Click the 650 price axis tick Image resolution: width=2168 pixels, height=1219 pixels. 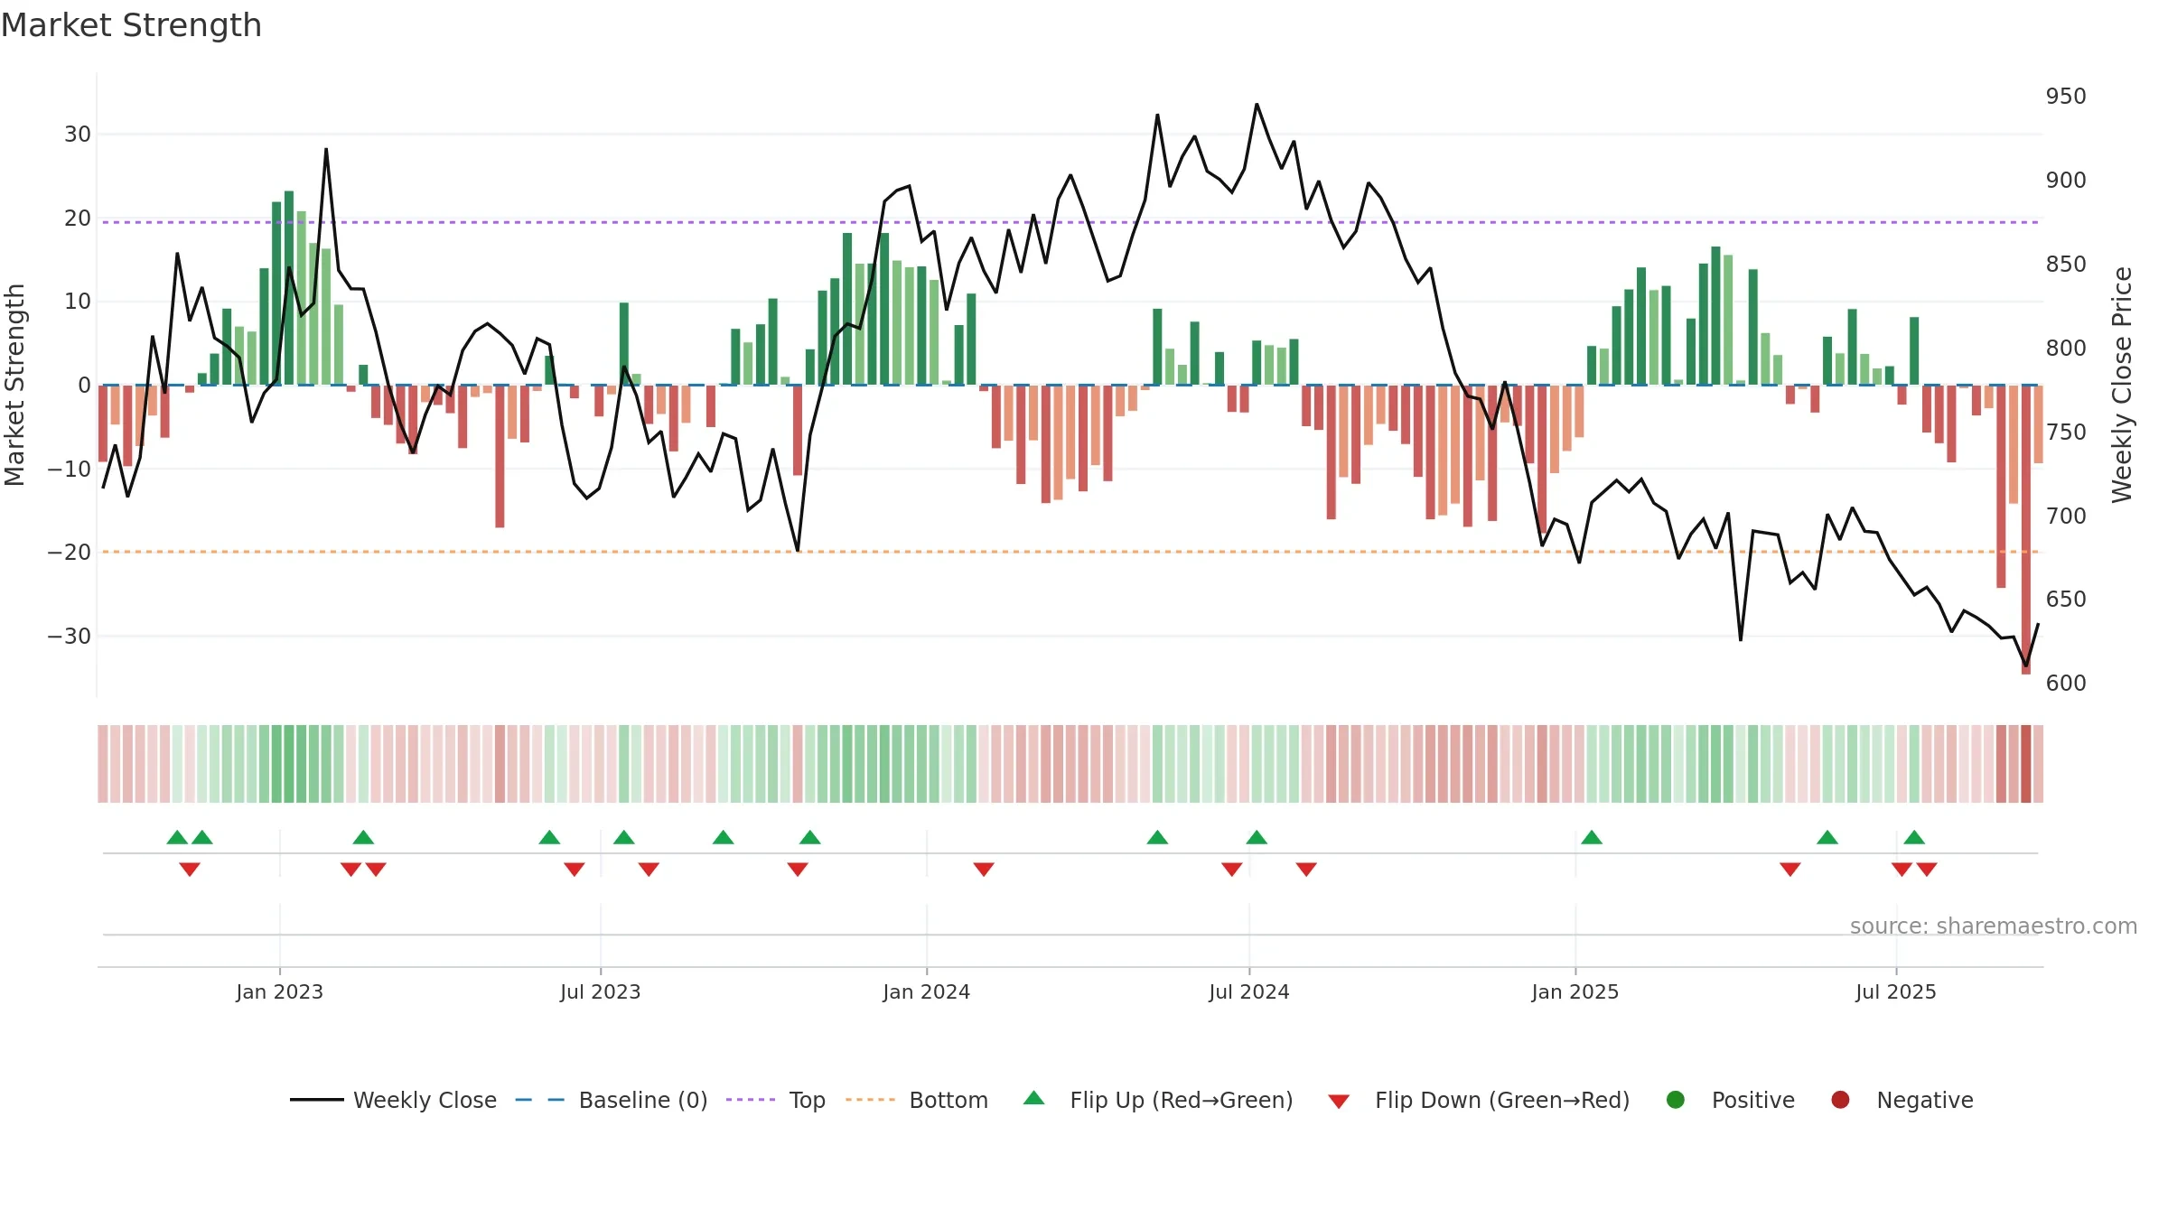2066,600
